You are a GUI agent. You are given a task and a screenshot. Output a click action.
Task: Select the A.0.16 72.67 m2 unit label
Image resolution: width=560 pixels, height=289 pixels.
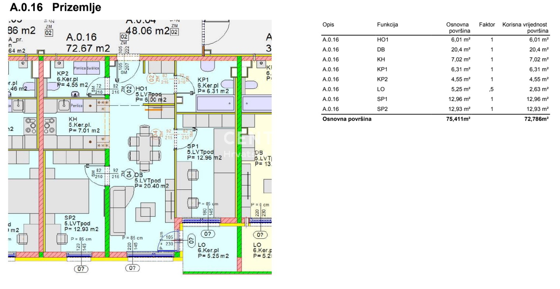[88, 42]
